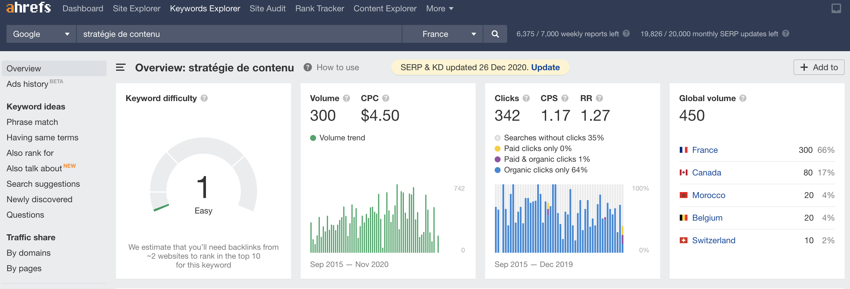Click the help icon next to Volume
This screenshot has width=850, height=289.
(x=346, y=98)
